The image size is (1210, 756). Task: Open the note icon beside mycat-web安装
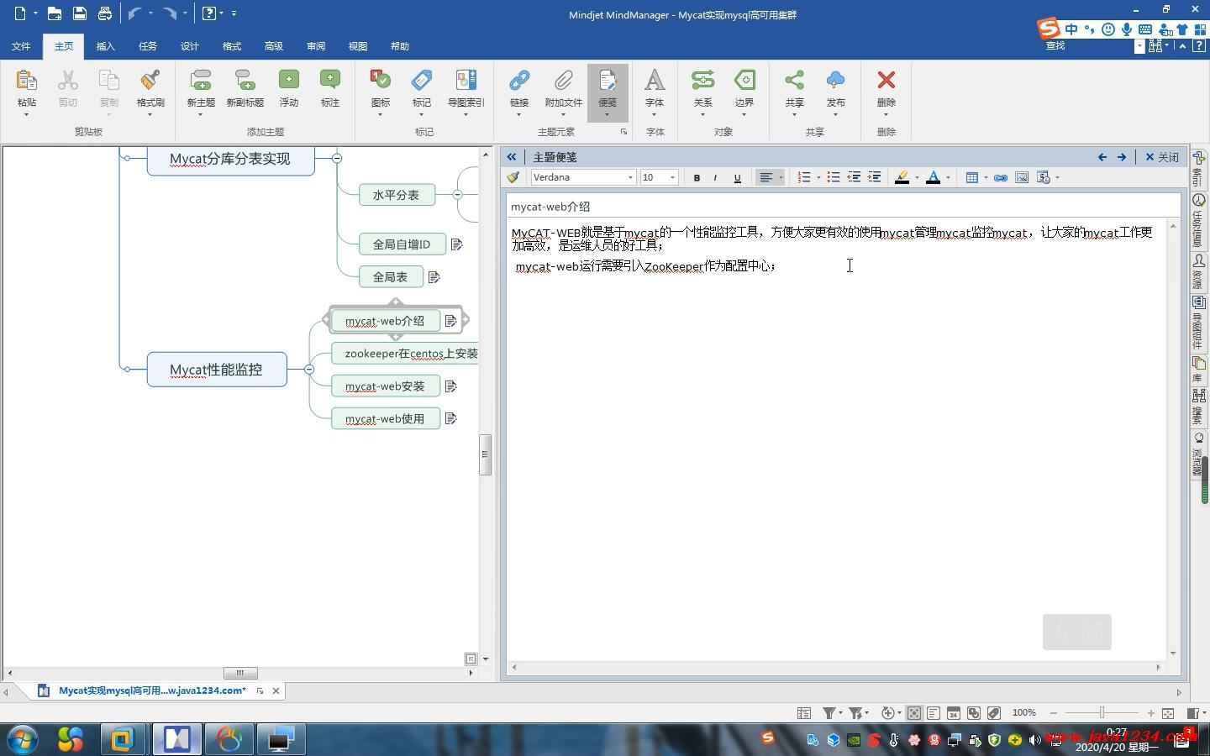point(451,386)
